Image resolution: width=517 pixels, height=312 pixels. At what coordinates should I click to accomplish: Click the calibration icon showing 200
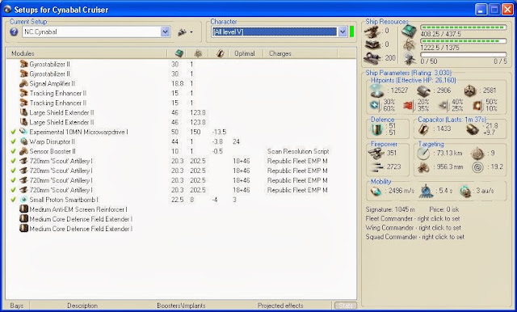[372, 57]
